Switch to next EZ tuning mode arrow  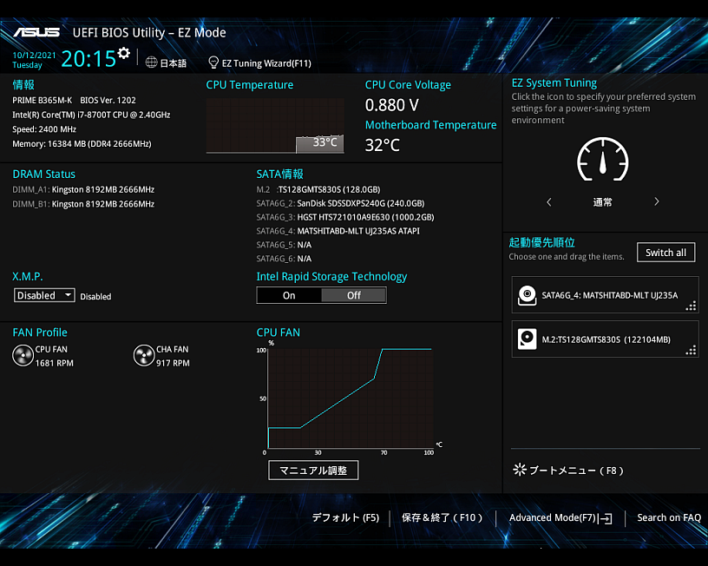pyautogui.click(x=657, y=201)
